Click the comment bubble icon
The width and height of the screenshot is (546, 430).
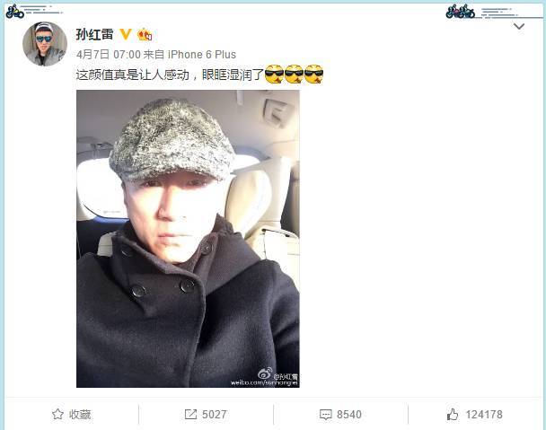click(326, 415)
